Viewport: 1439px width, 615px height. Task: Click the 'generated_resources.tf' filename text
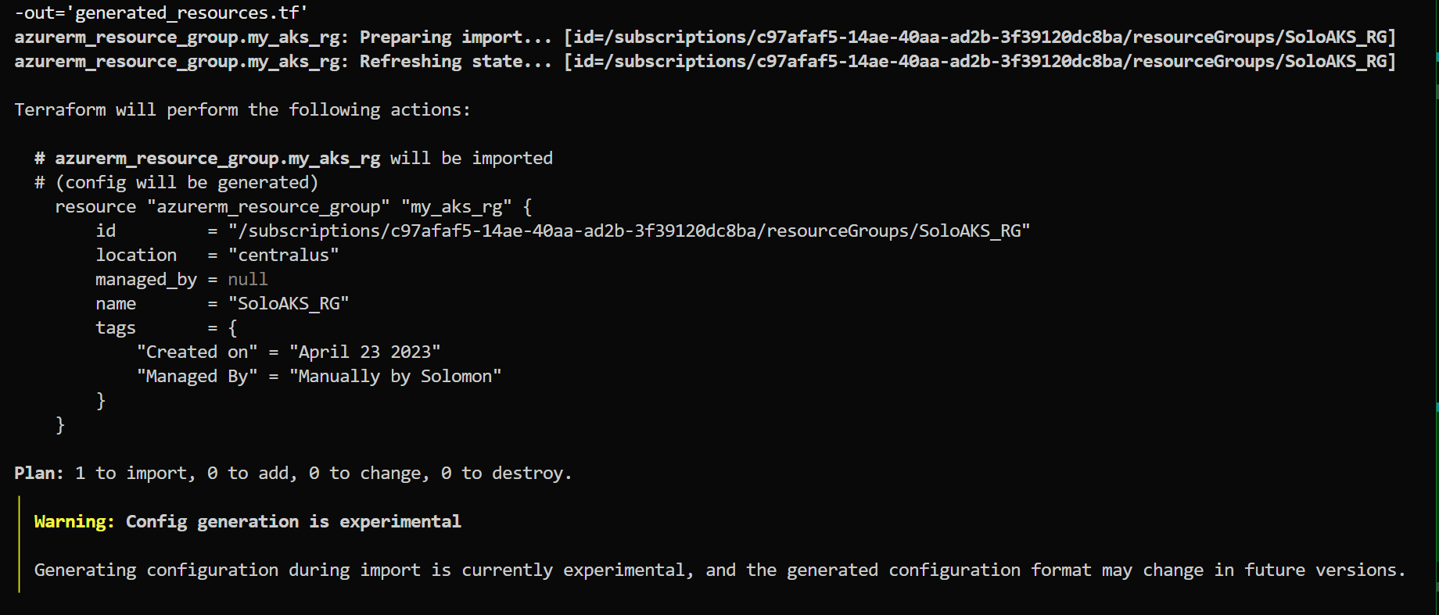coord(187,13)
